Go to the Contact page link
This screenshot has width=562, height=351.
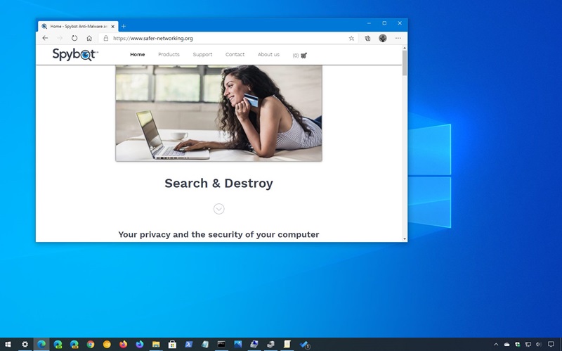point(235,54)
